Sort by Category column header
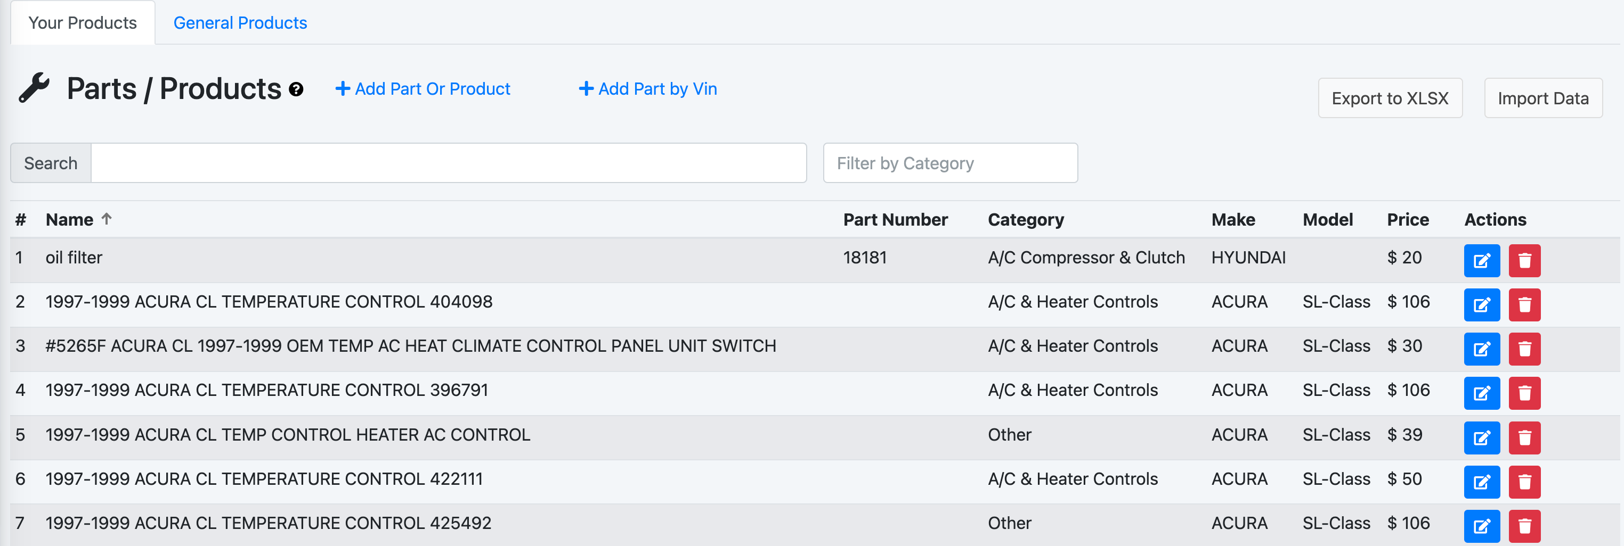1624x546 pixels. coord(1025,219)
